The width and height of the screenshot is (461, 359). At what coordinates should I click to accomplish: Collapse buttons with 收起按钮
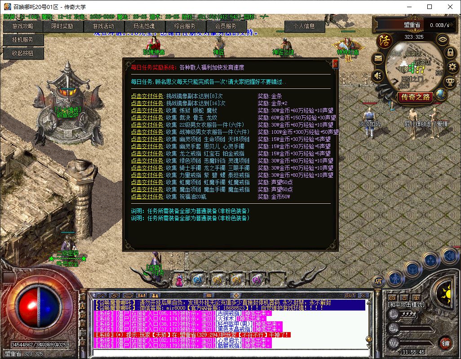tap(23, 53)
